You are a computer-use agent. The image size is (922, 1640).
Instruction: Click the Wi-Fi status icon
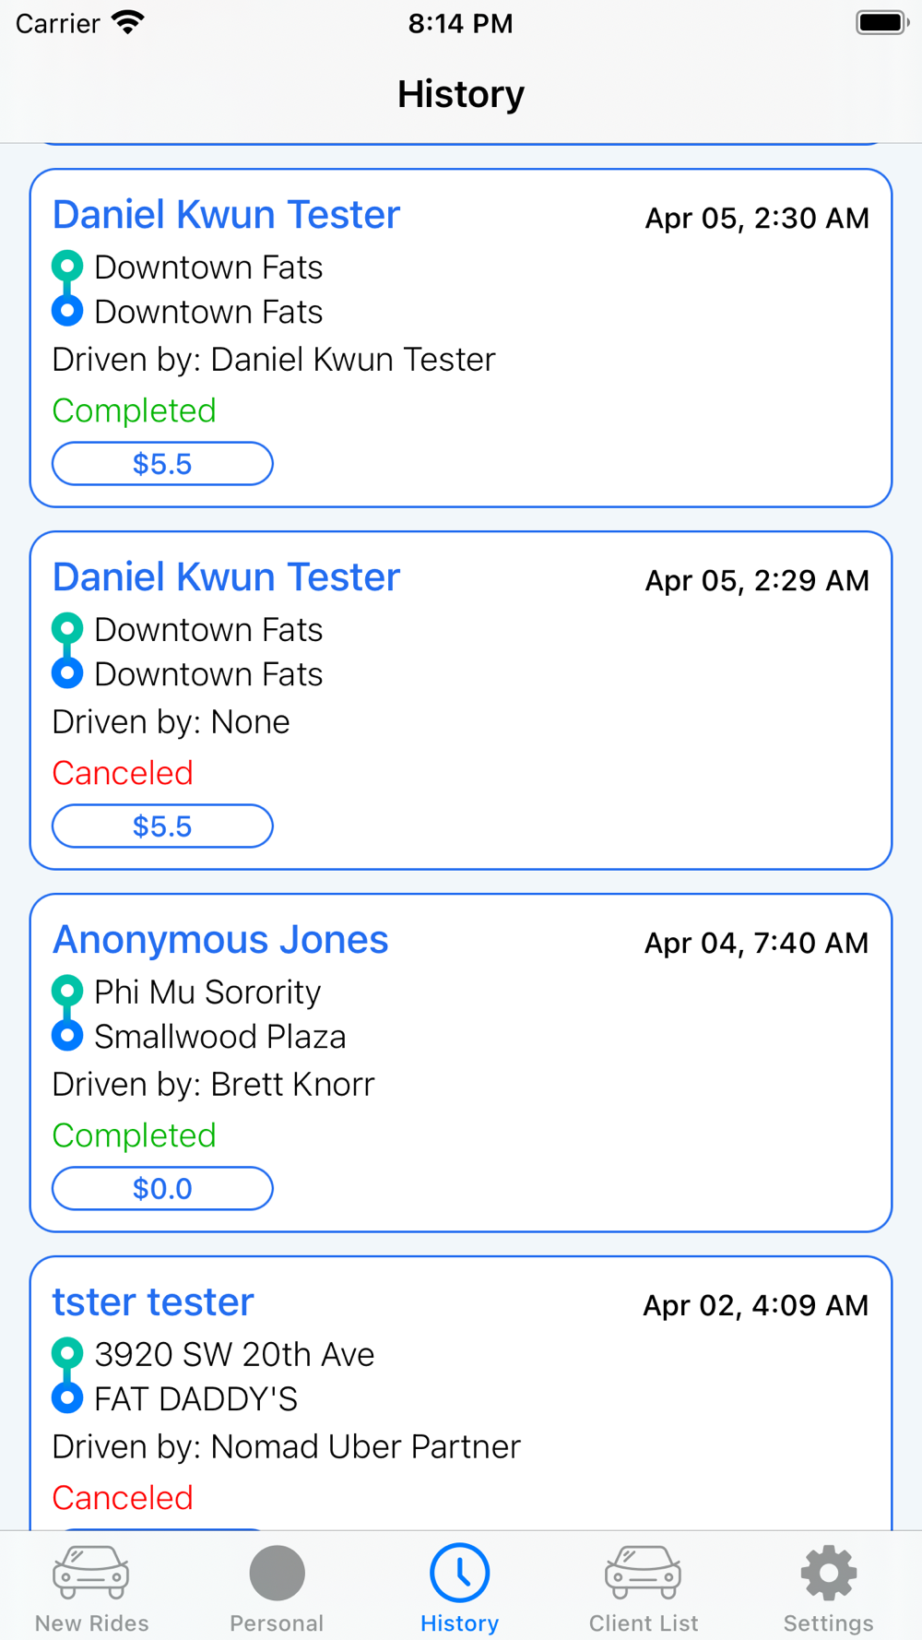pyautogui.click(x=128, y=22)
